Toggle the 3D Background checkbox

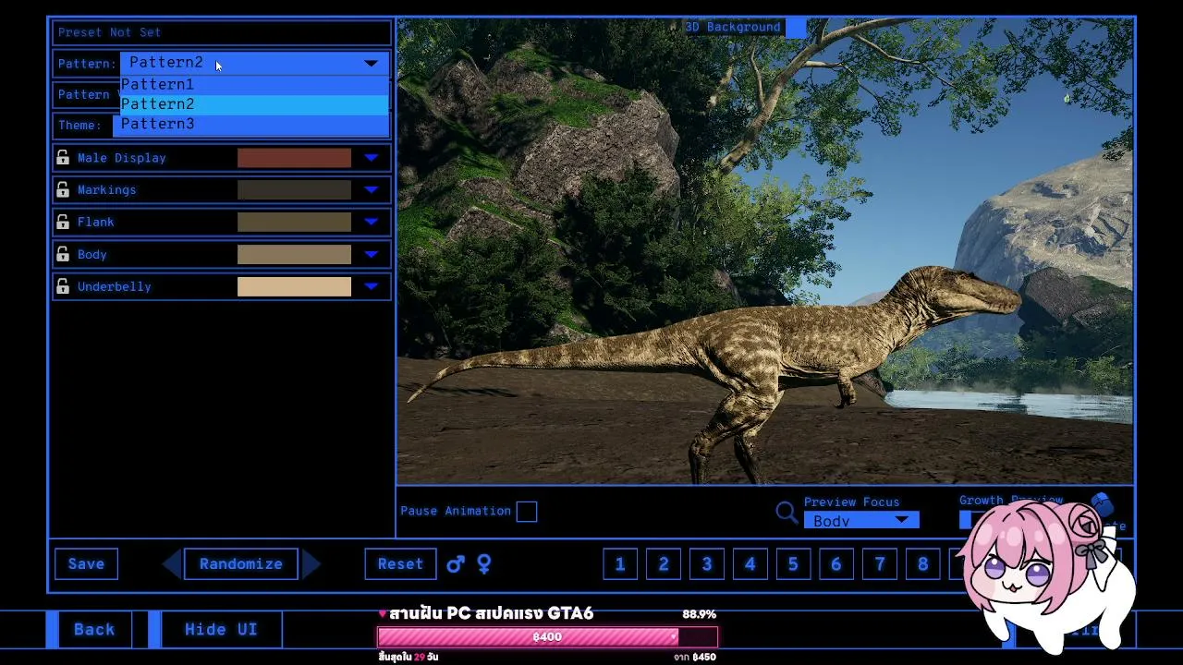796,28
